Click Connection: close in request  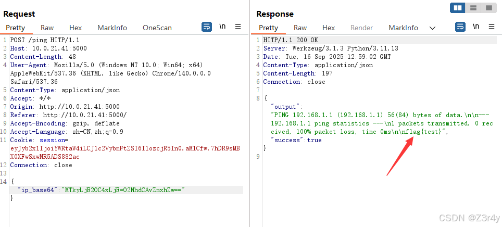[x=41, y=165]
